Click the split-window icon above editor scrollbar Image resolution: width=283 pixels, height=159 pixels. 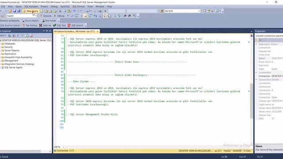coord(252,36)
